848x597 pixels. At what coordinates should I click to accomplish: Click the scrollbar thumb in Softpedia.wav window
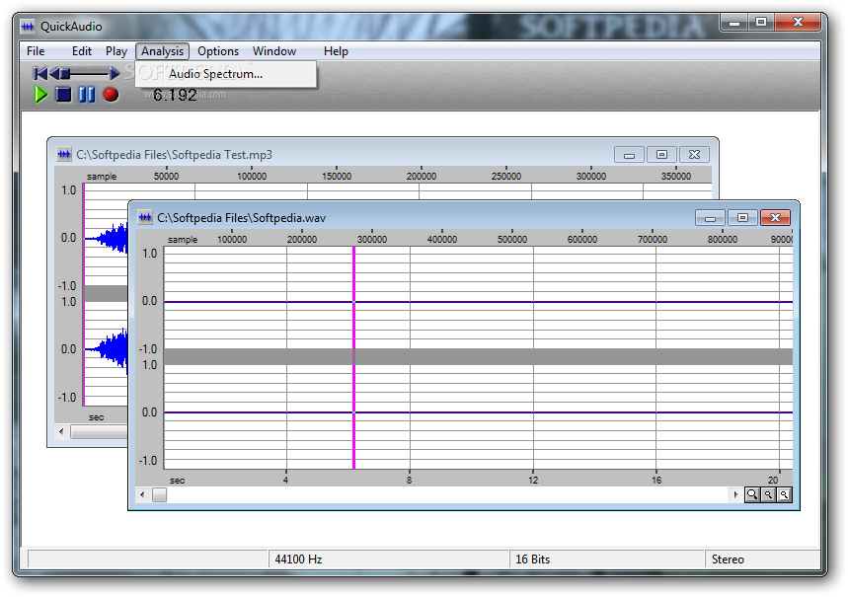click(x=160, y=494)
